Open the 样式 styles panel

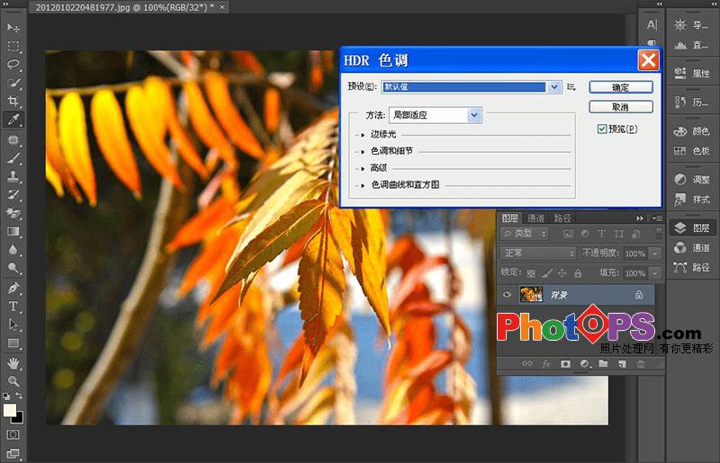(692, 200)
